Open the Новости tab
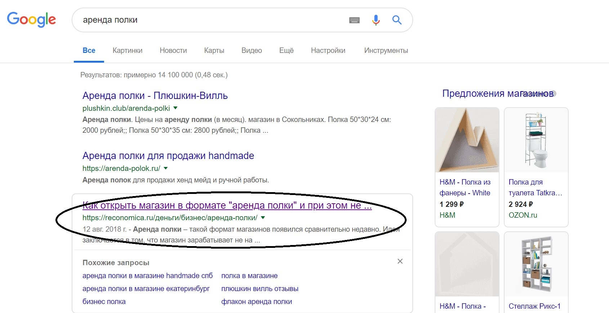The width and height of the screenshot is (609, 313). 173,50
